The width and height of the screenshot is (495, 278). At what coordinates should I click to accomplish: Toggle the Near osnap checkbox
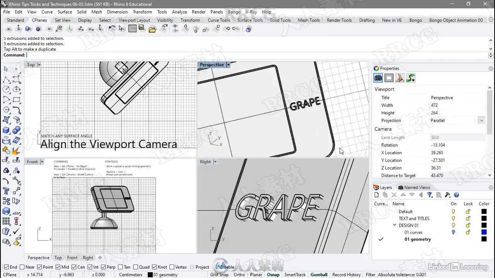pos(22,267)
